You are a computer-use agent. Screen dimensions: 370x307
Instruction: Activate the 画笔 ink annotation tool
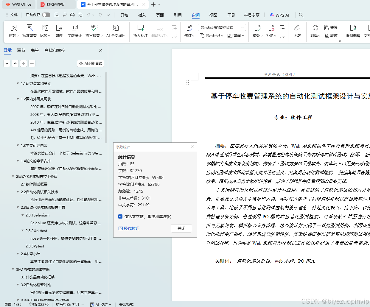click(297, 31)
